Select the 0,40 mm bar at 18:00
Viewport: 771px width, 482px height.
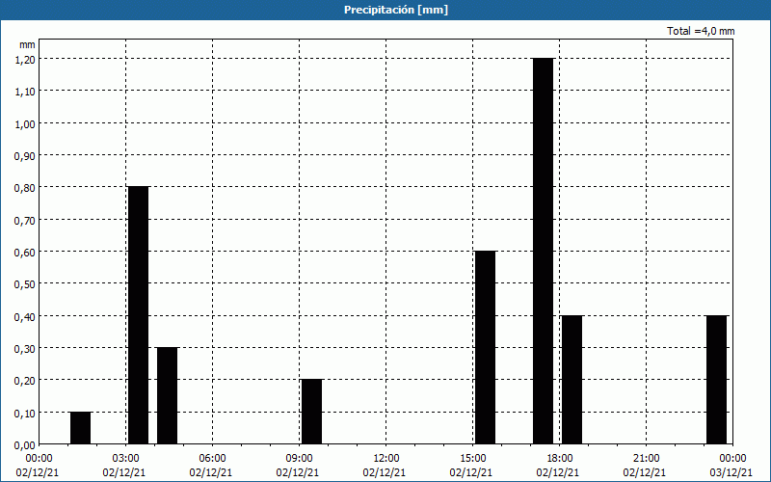click(572, 380)
